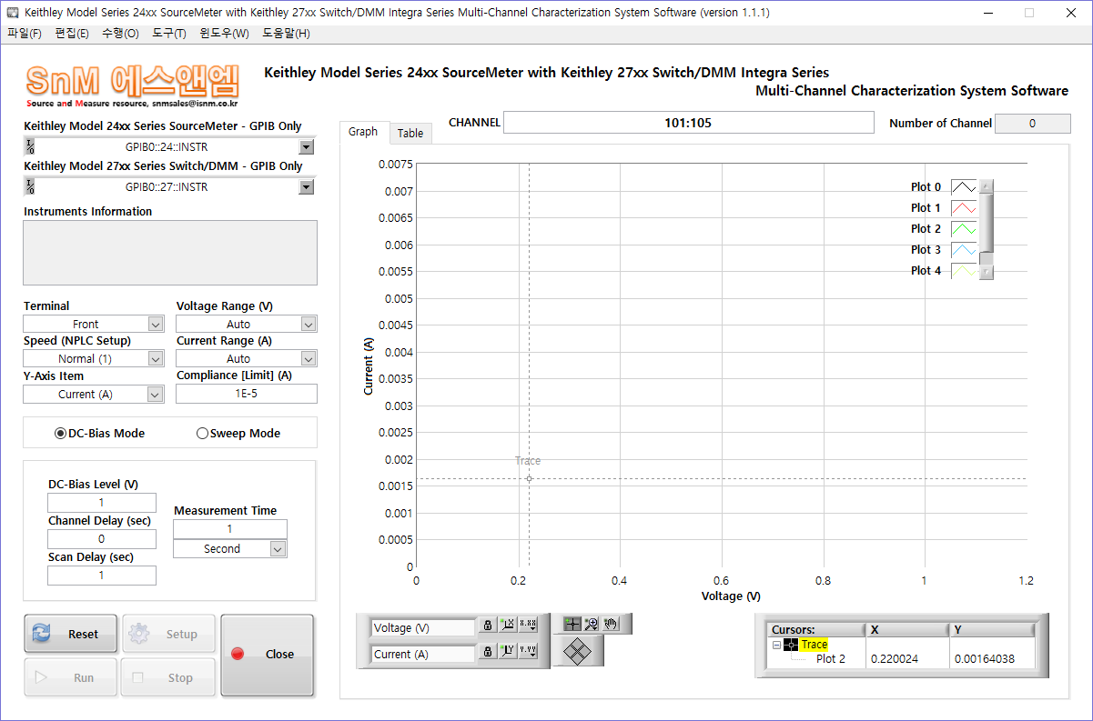Lock the Voltage (V) X-axis autoscale
This screenshot has height=721, width=1093.
(488, 626)
